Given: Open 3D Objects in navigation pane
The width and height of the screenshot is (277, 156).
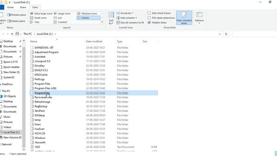Looking at the screenshot, I should click(10, 96).
